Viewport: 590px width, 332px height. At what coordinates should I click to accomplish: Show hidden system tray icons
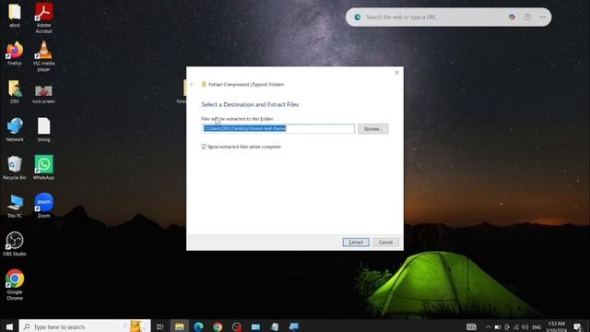(488, 326)
